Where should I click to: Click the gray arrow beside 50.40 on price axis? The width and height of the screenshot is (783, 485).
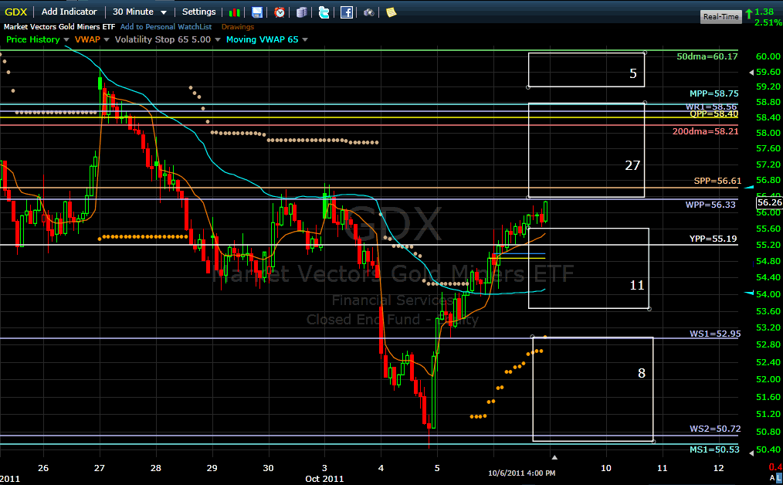pos(751,453)
